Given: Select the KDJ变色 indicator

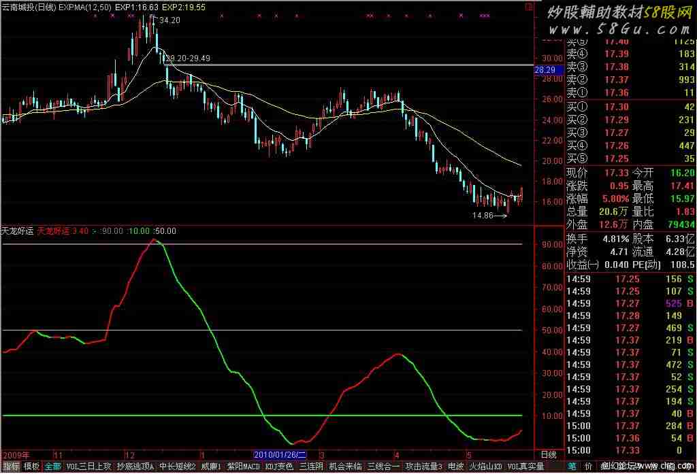Looking at the screenshot, I should coord(279,467).
